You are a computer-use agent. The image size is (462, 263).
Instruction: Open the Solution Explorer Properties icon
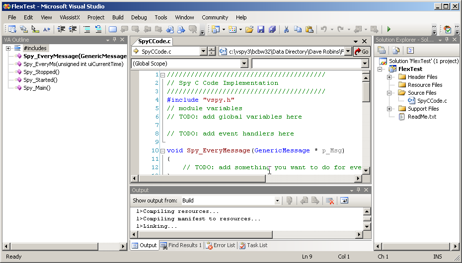382,51
